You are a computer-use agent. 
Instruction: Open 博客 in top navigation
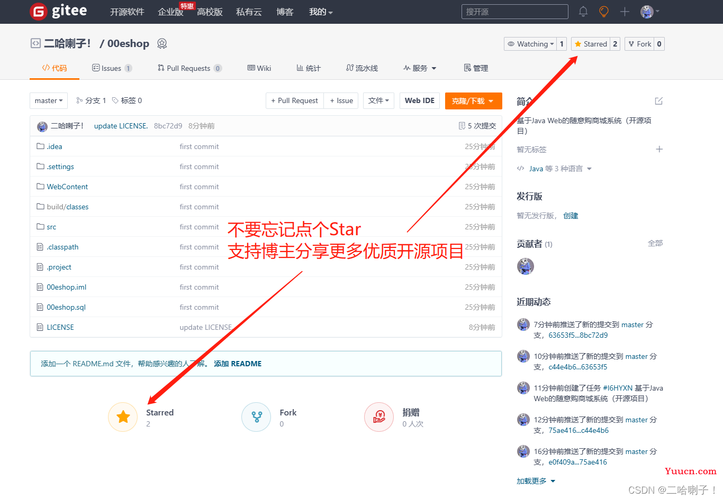[285, 12]
